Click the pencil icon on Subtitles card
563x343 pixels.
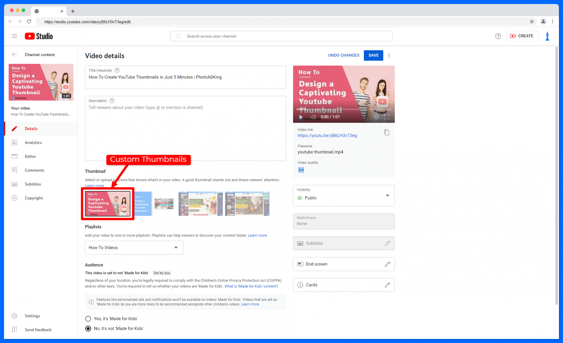pyautogui.click(x=387, y=243)
